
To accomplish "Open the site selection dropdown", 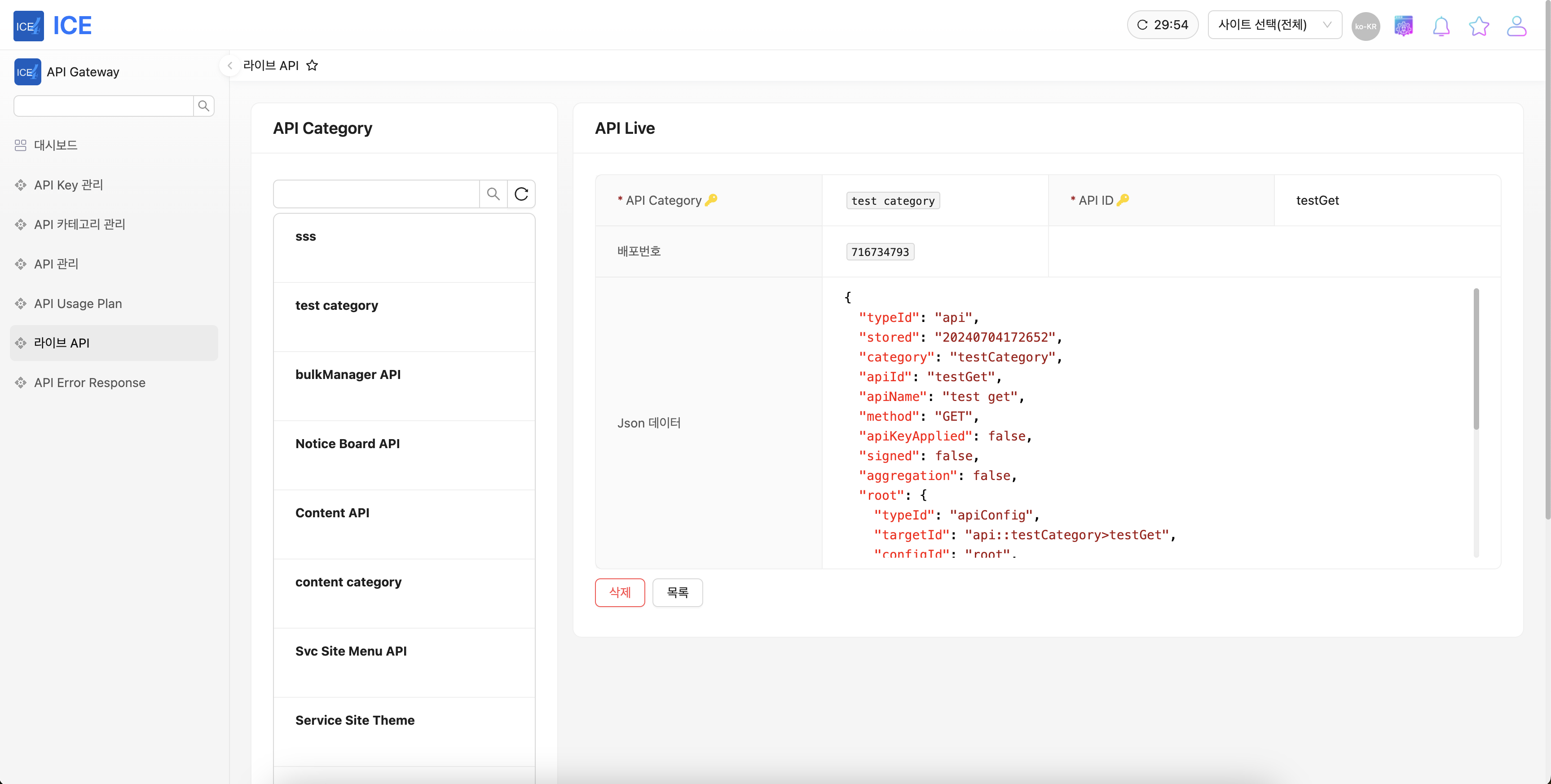I will coord(1275,25).
